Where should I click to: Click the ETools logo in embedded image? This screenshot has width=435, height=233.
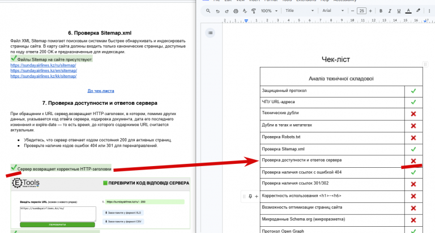tap(26, 183)
